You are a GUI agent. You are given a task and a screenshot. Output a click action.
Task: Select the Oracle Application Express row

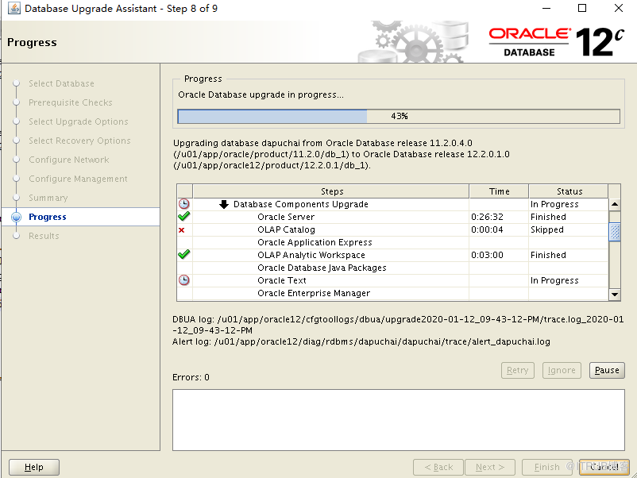(x=392, y=242)
